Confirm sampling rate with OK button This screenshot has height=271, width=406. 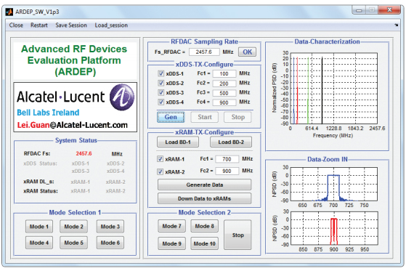pyautogui.click(x=247, y=52)
